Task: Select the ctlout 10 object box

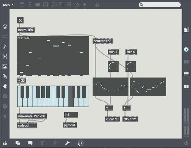Action: coord(112,119)
